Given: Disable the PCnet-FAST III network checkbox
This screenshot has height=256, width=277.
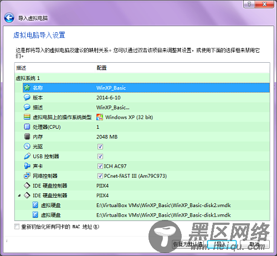Looking at the screenshot, I should (x=100, y=176).
